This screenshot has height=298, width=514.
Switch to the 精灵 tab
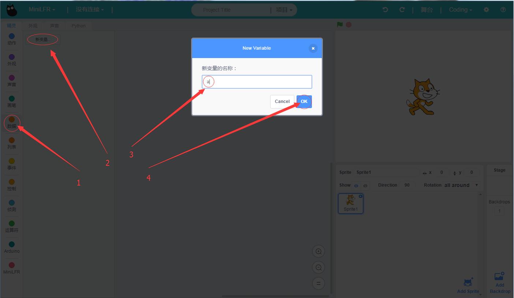point(12,26)
